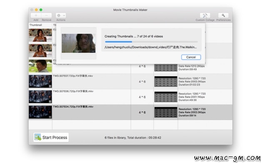Click the 4*6 layout of TWD.S07E04 row
Image resolution: width=261 pixels, height=163 pixels.
click(x=142, y=113)
